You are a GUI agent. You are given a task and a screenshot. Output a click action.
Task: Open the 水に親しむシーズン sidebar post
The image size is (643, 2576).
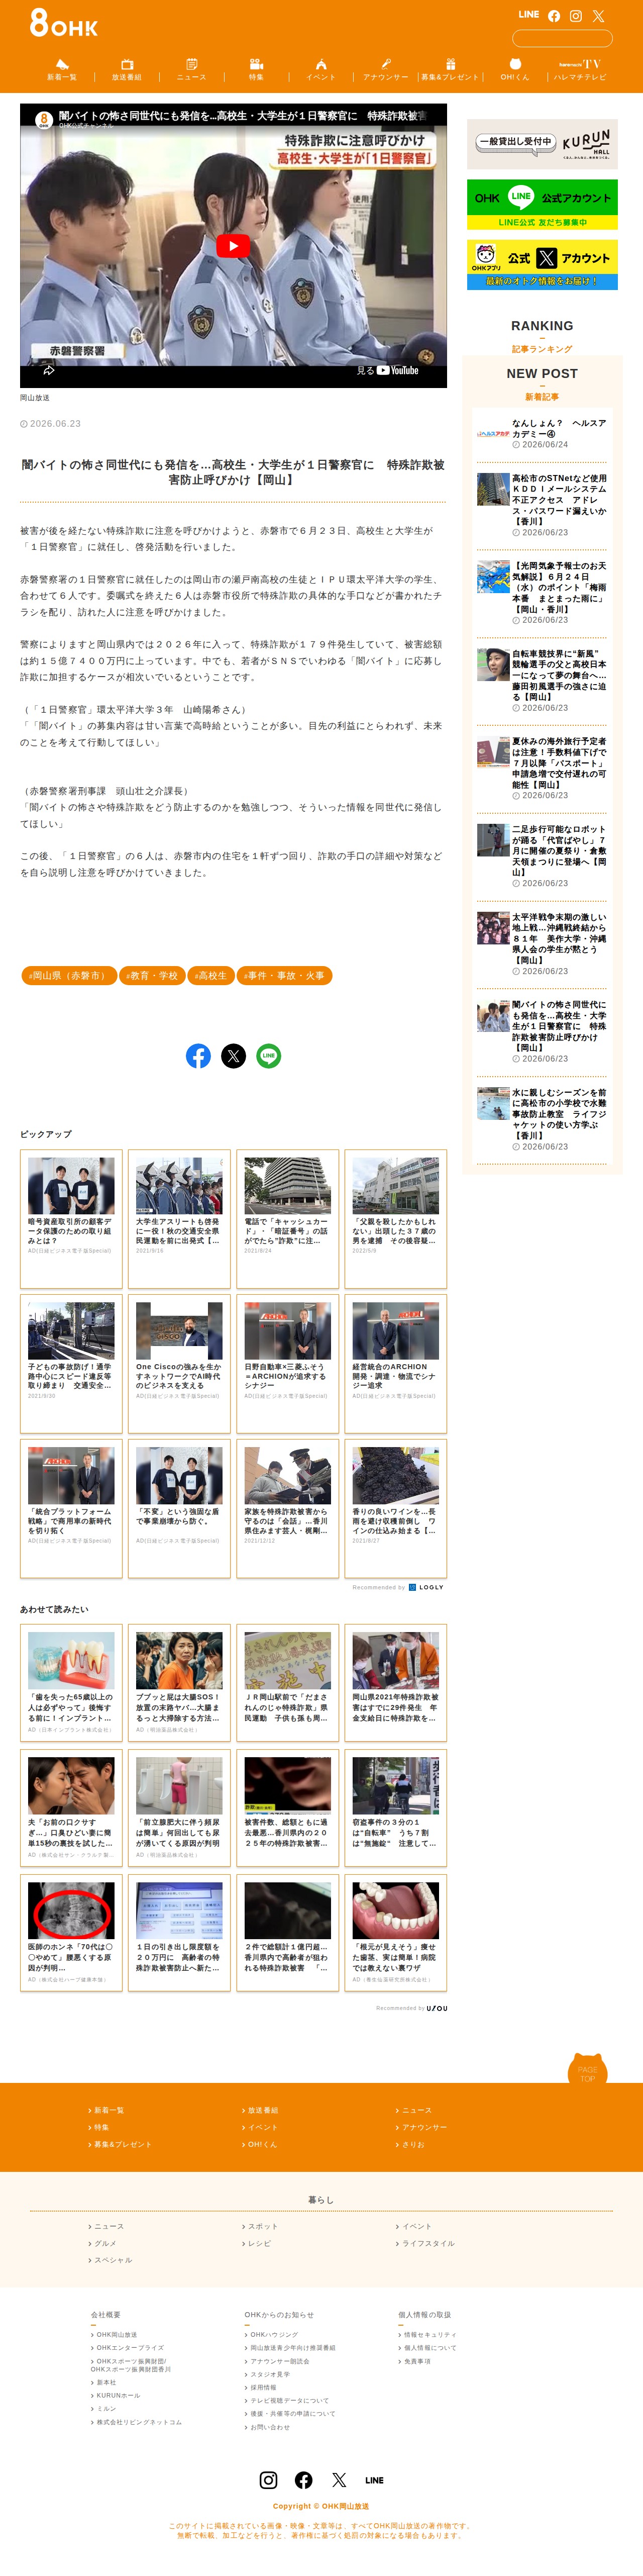[542, 1119]
